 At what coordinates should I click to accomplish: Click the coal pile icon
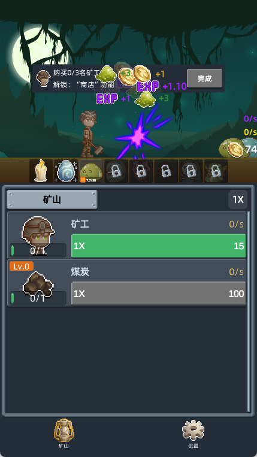tap(38, 283)
